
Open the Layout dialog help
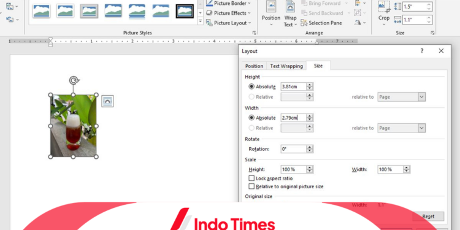coord(422,51)
